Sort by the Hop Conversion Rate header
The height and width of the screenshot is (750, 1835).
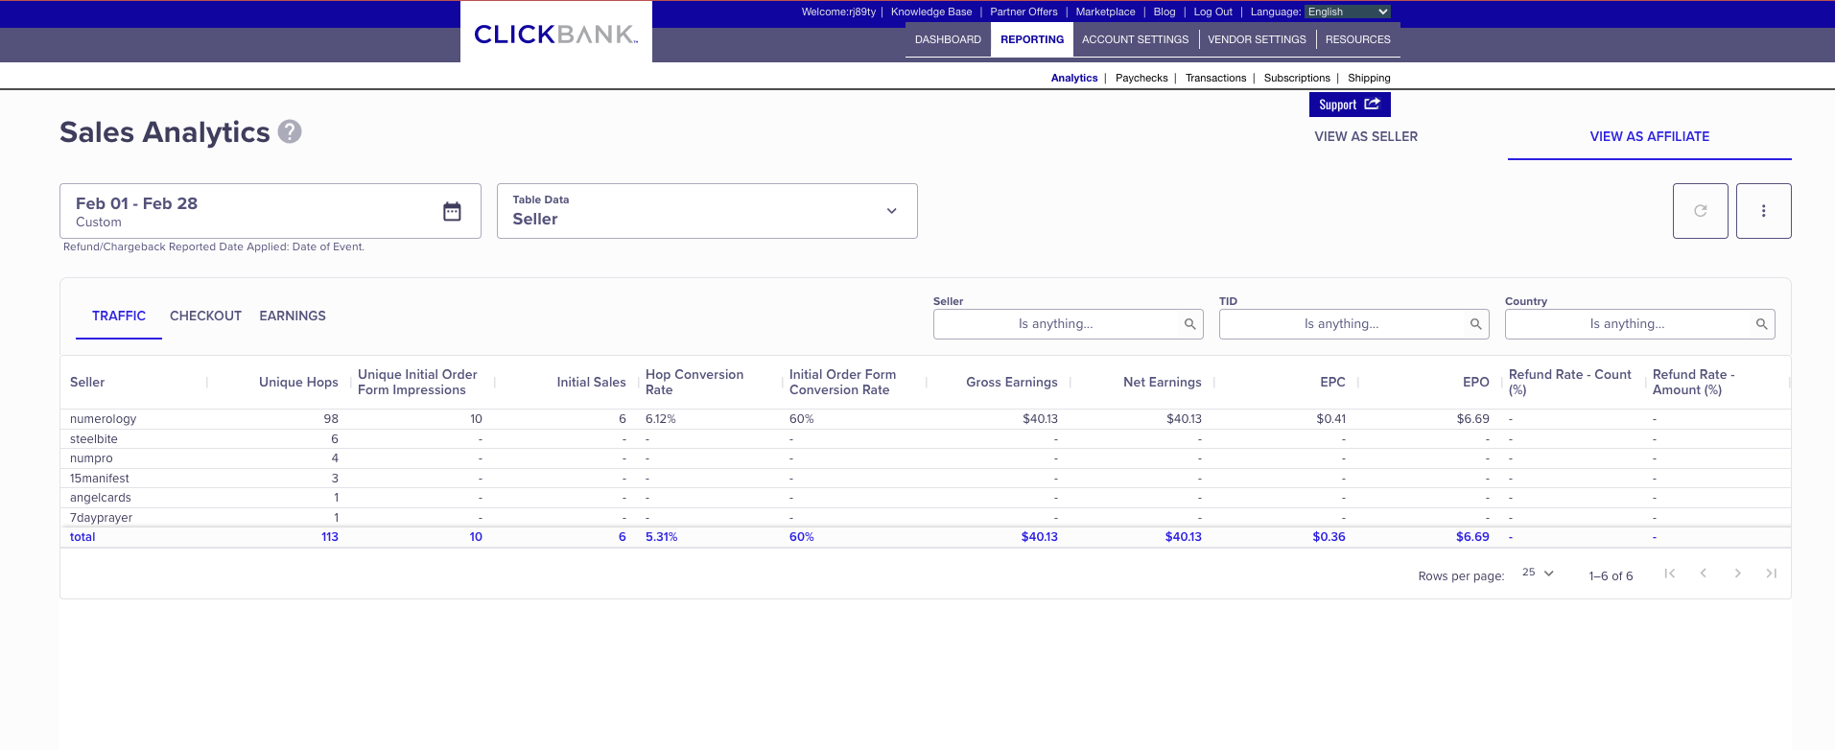694,382
